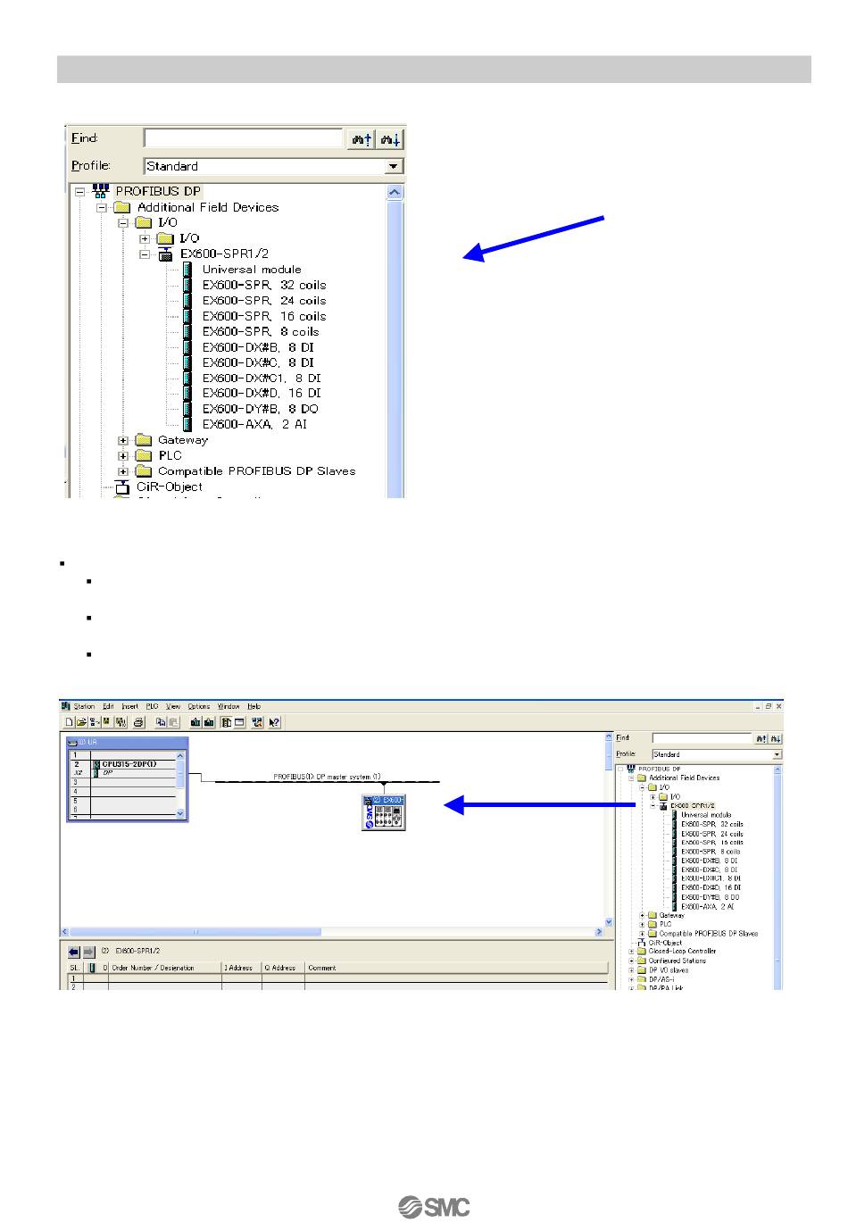The image size is (848, 1223).
Task: Click the Print toolbar icon
Action: click(138, 722)
